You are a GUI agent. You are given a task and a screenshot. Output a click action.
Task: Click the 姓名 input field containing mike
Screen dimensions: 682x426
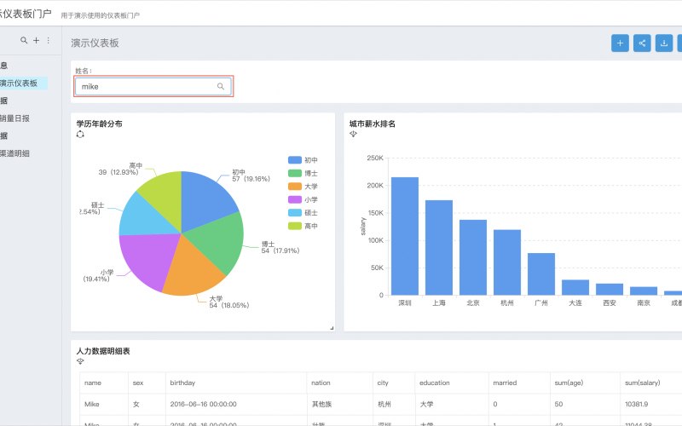click(x=153, y=86)
